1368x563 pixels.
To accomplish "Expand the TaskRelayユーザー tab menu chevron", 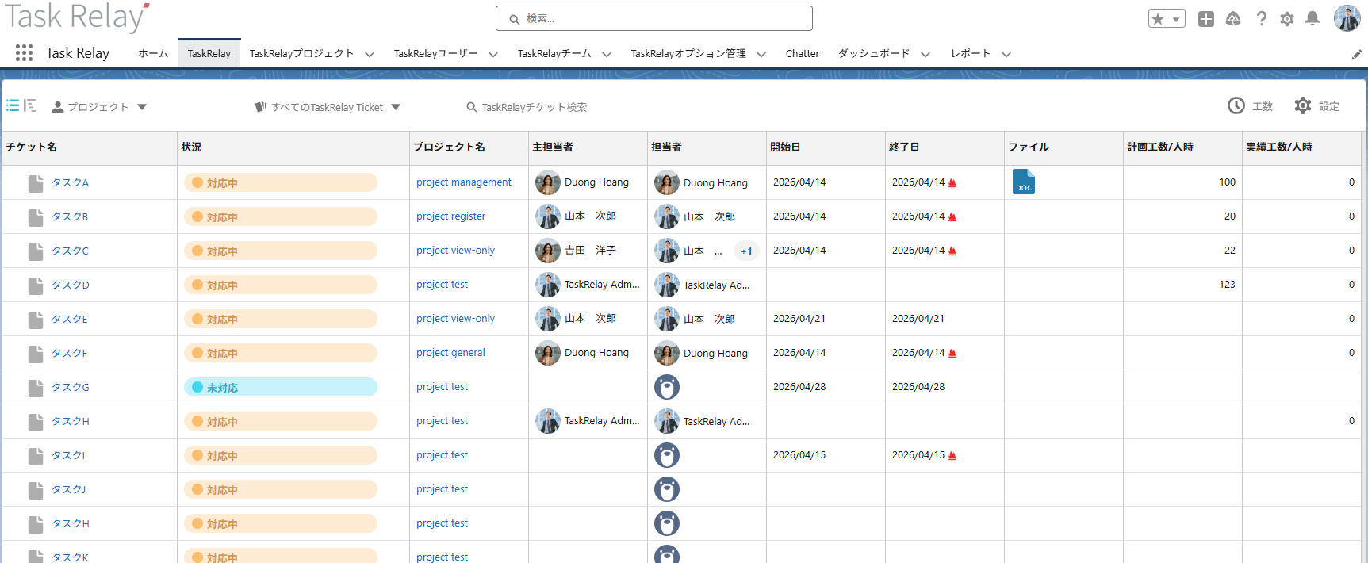I will tap(493, 54).
